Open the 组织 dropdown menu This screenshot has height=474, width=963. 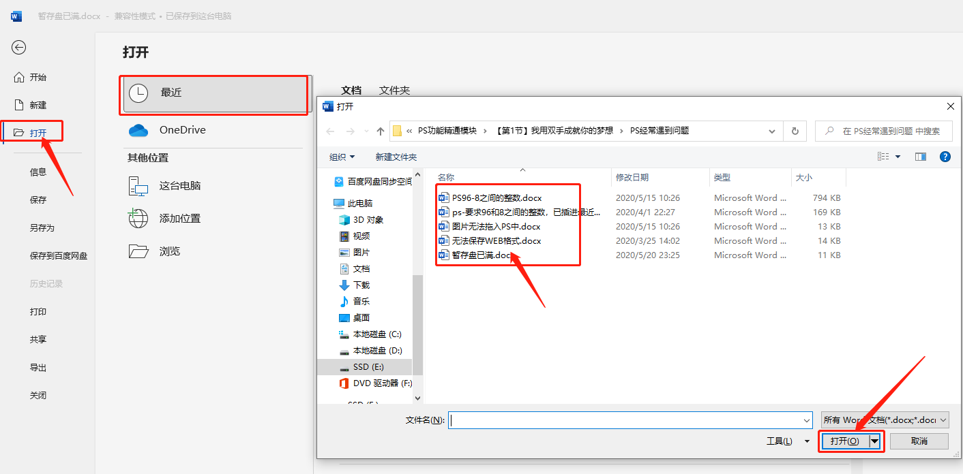point(342,157)
